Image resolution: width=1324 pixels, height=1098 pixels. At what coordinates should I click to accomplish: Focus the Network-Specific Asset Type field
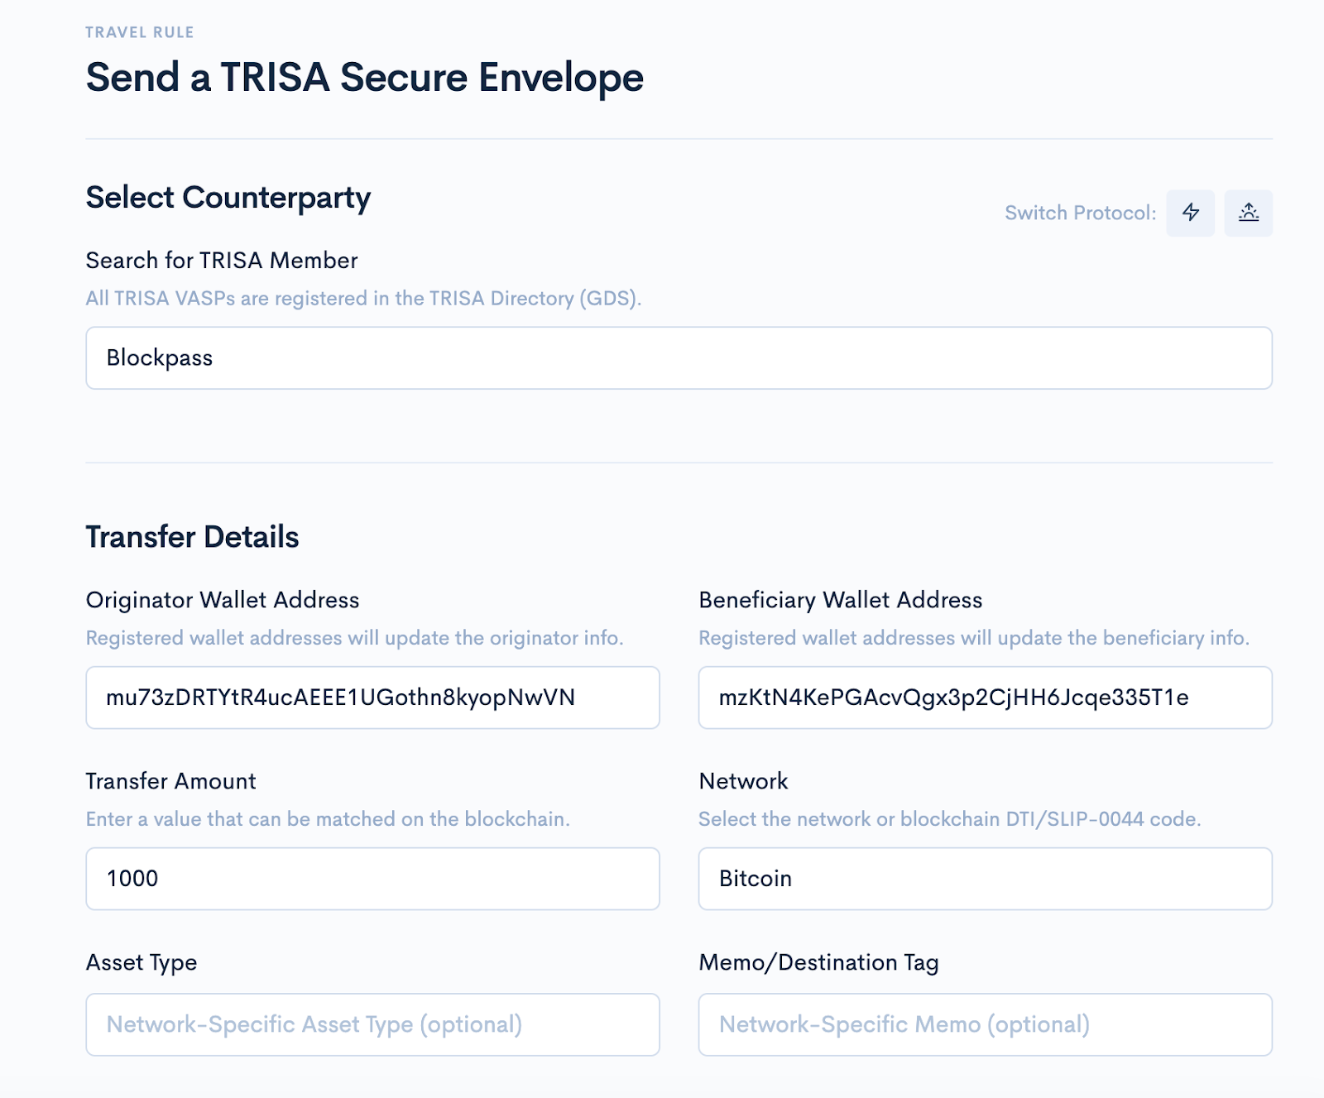(x=372, y=1024)
